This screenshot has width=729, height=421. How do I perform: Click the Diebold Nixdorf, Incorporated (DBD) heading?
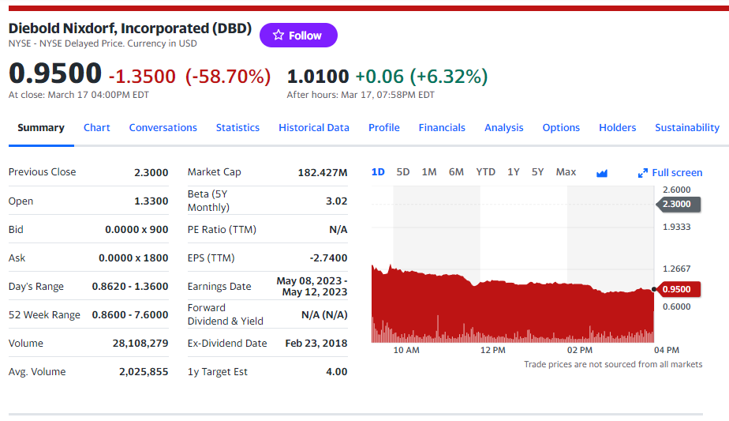pos(129,28)
